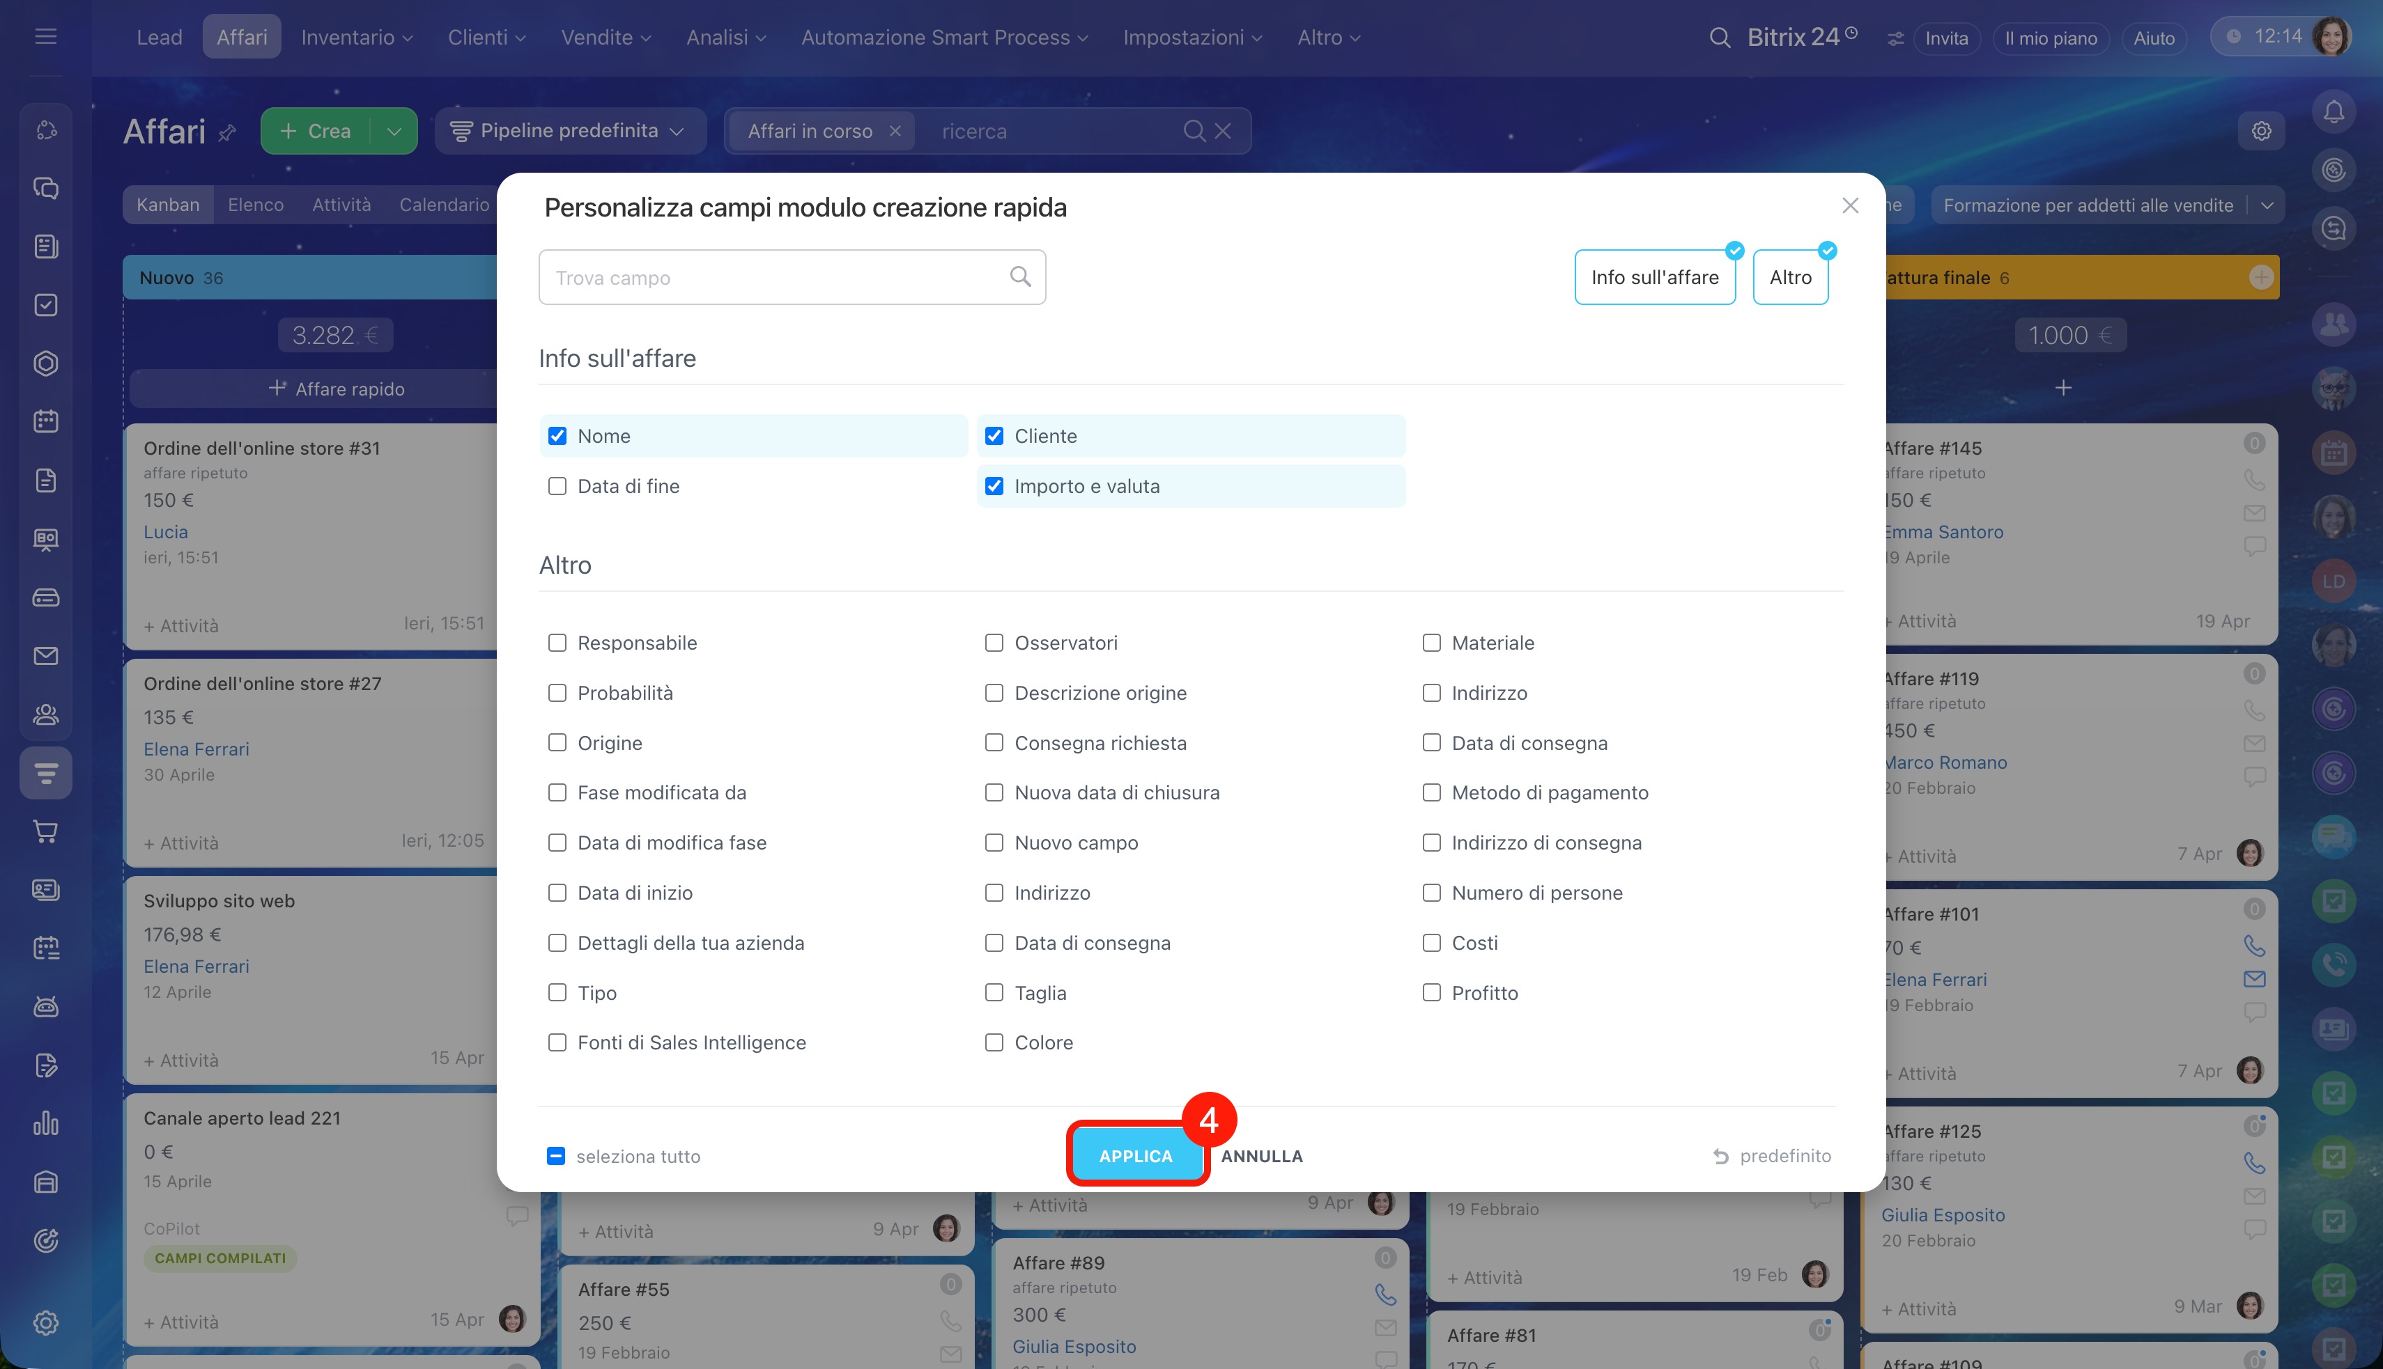Remove the Affari in corso filter chip
2383x1369 pixels.
pyautogui.click(x=895, y=131)
